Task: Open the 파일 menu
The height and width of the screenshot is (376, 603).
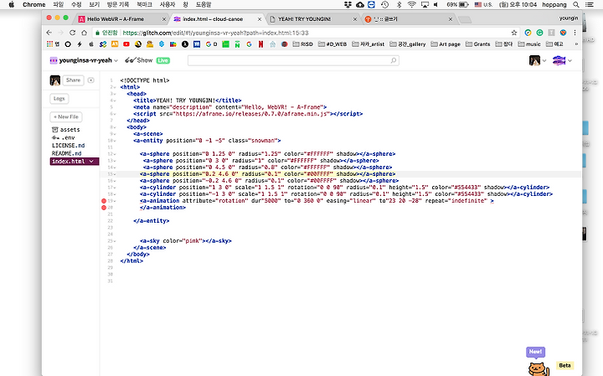Action: [x=59, y=5]
